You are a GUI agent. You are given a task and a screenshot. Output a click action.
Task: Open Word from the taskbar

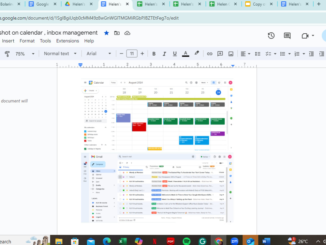click(x=266, y=241)
